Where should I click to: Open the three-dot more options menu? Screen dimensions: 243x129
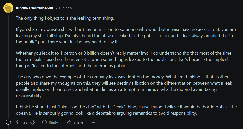93,122
